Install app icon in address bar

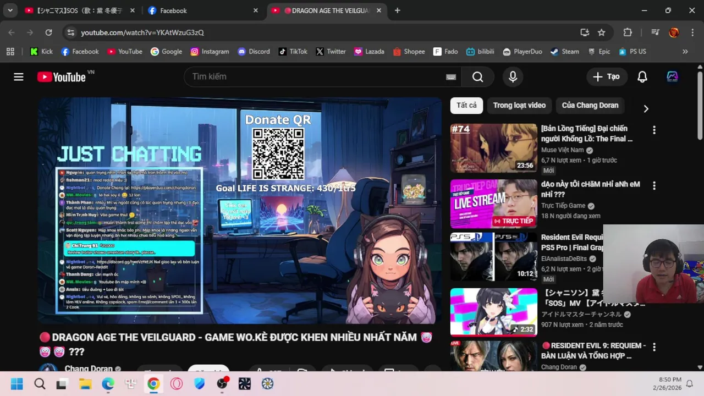click(585, 32)
